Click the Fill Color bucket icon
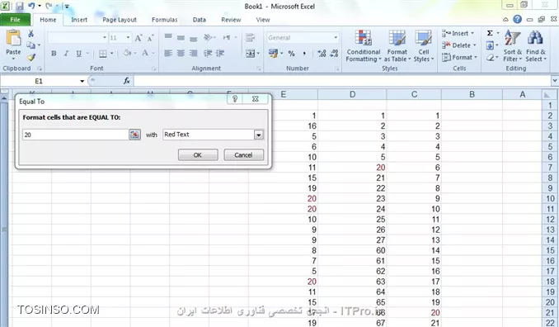 (x=127, y=53)
